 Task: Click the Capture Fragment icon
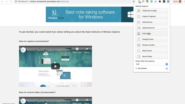pyautogui.click(x=139, y=16)
